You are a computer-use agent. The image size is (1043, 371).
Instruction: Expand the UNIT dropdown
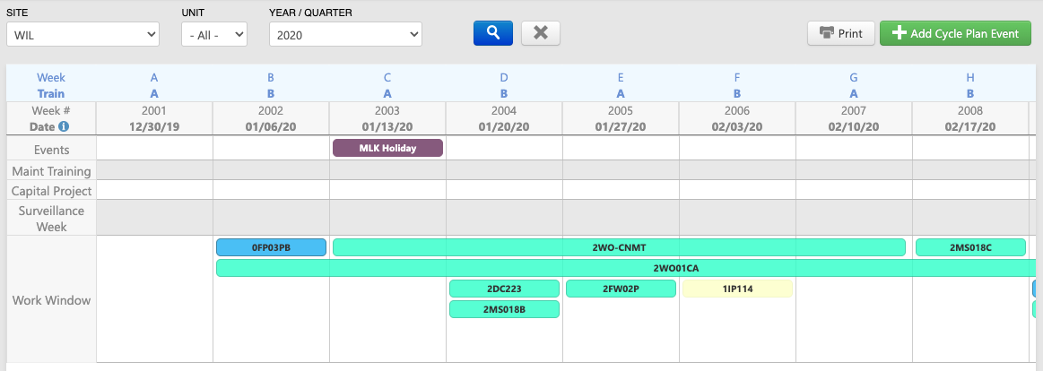pos(213,35)
